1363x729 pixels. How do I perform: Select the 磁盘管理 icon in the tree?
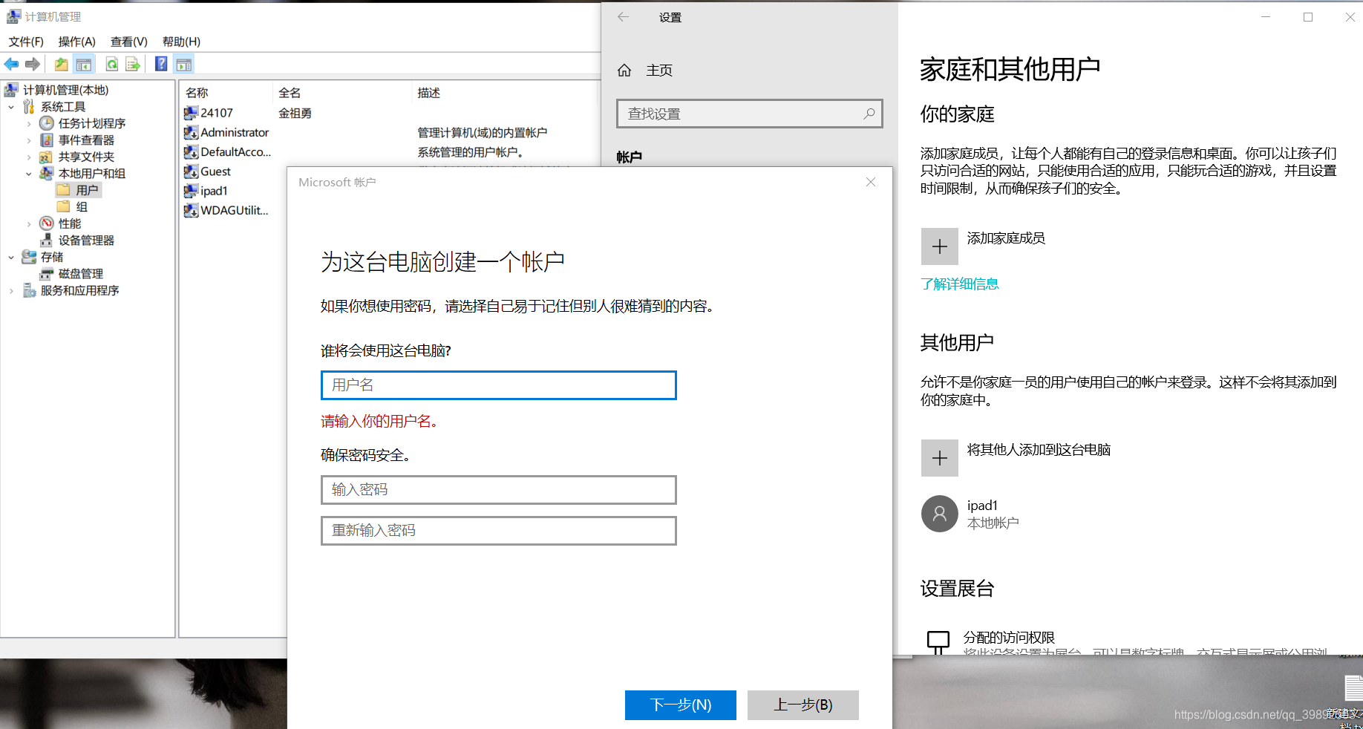(47, 274)
